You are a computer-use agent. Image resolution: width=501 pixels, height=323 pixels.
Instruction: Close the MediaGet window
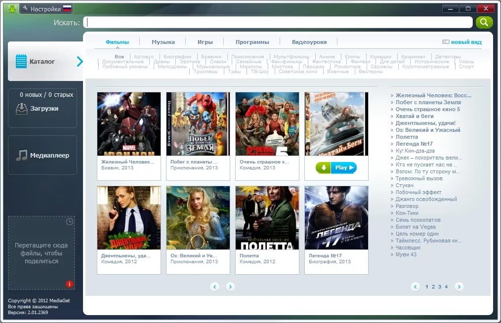[486, 8]
